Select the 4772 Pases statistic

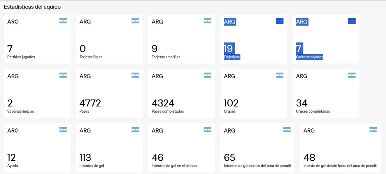point(90,103)
